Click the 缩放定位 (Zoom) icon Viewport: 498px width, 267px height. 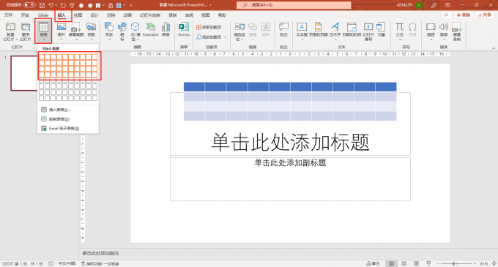[x=239, y=27]
